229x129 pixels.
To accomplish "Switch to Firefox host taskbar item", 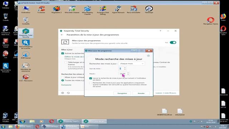I will tap(24, 126).
